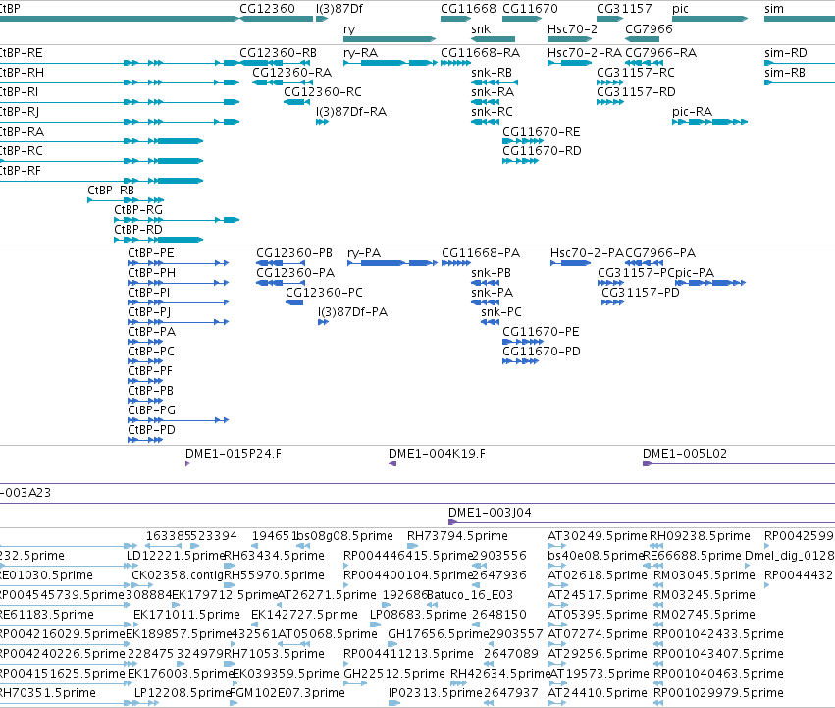Click the CG7966 gene label

coord(649,29)
